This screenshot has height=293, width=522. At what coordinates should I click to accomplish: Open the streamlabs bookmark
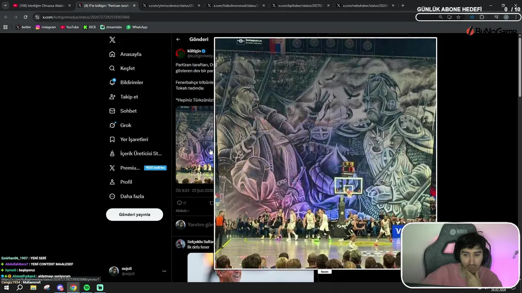click(111, 27)
